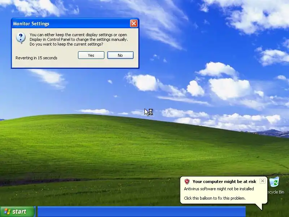The width and height of the screenshot is (289, 217).
Task: Click the question mark icon in dialog
Action: coord(21,38)
